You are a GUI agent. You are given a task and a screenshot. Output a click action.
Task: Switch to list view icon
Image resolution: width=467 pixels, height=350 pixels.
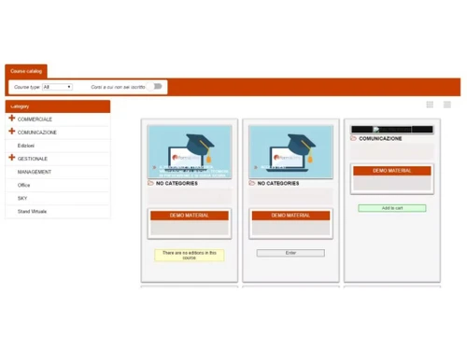(x=447, y=105)
